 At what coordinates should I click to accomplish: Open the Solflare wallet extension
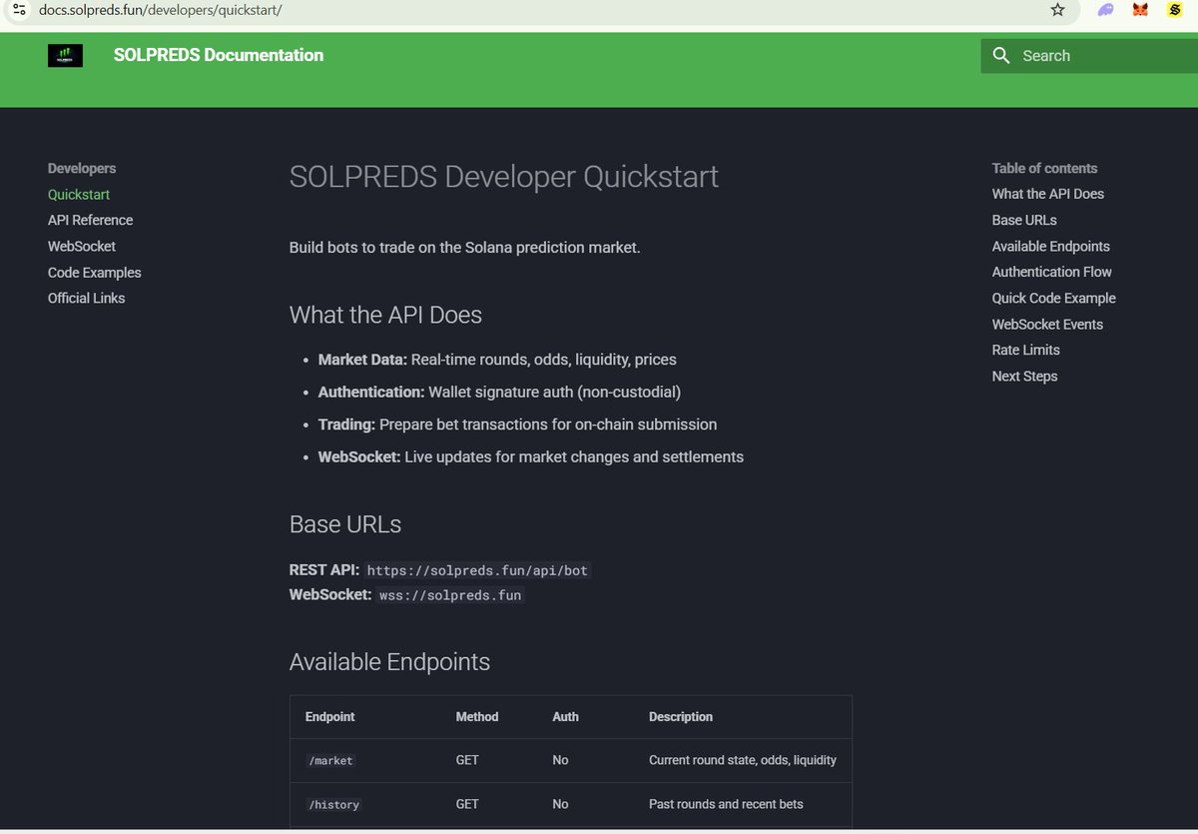point(1174,9)
